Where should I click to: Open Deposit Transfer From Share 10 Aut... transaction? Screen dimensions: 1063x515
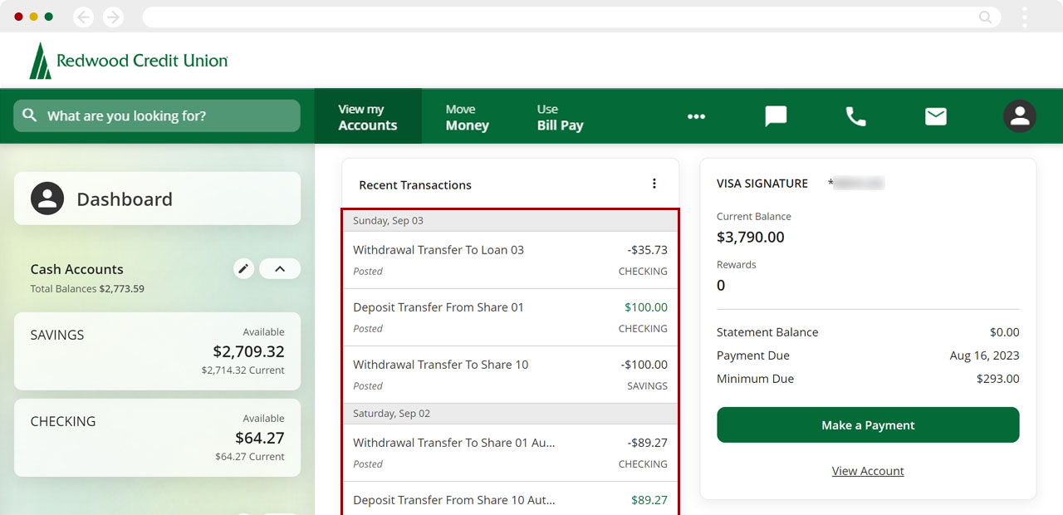click(510, 498)
